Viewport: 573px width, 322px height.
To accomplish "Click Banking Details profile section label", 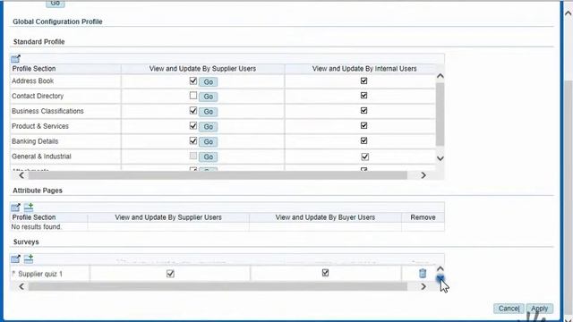I will 35,141.
